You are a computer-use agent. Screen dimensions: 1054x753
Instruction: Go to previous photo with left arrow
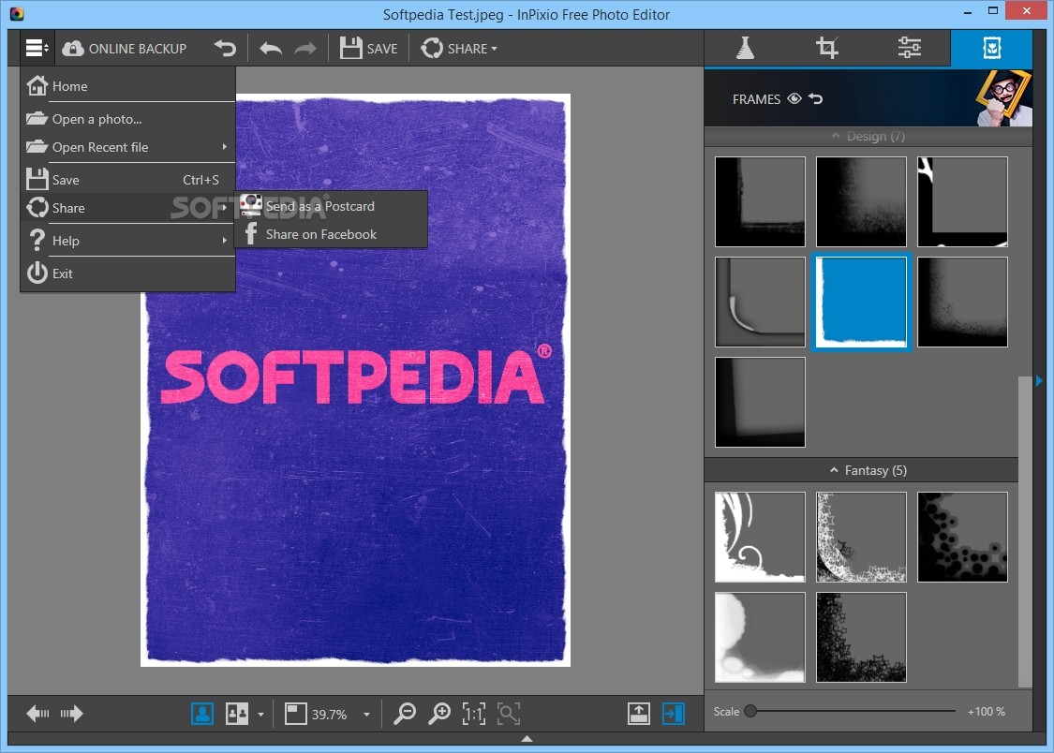(x=37, y=713)
